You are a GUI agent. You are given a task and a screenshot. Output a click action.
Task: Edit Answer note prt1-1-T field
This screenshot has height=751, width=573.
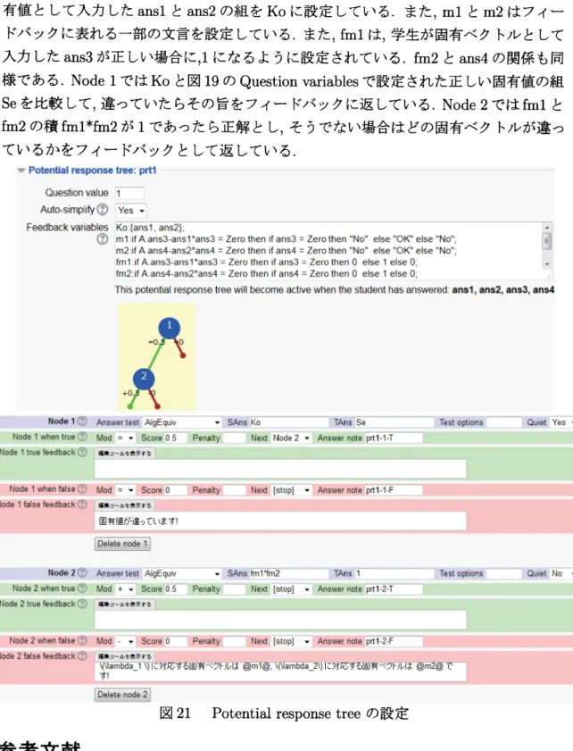[x=394, y=438]
